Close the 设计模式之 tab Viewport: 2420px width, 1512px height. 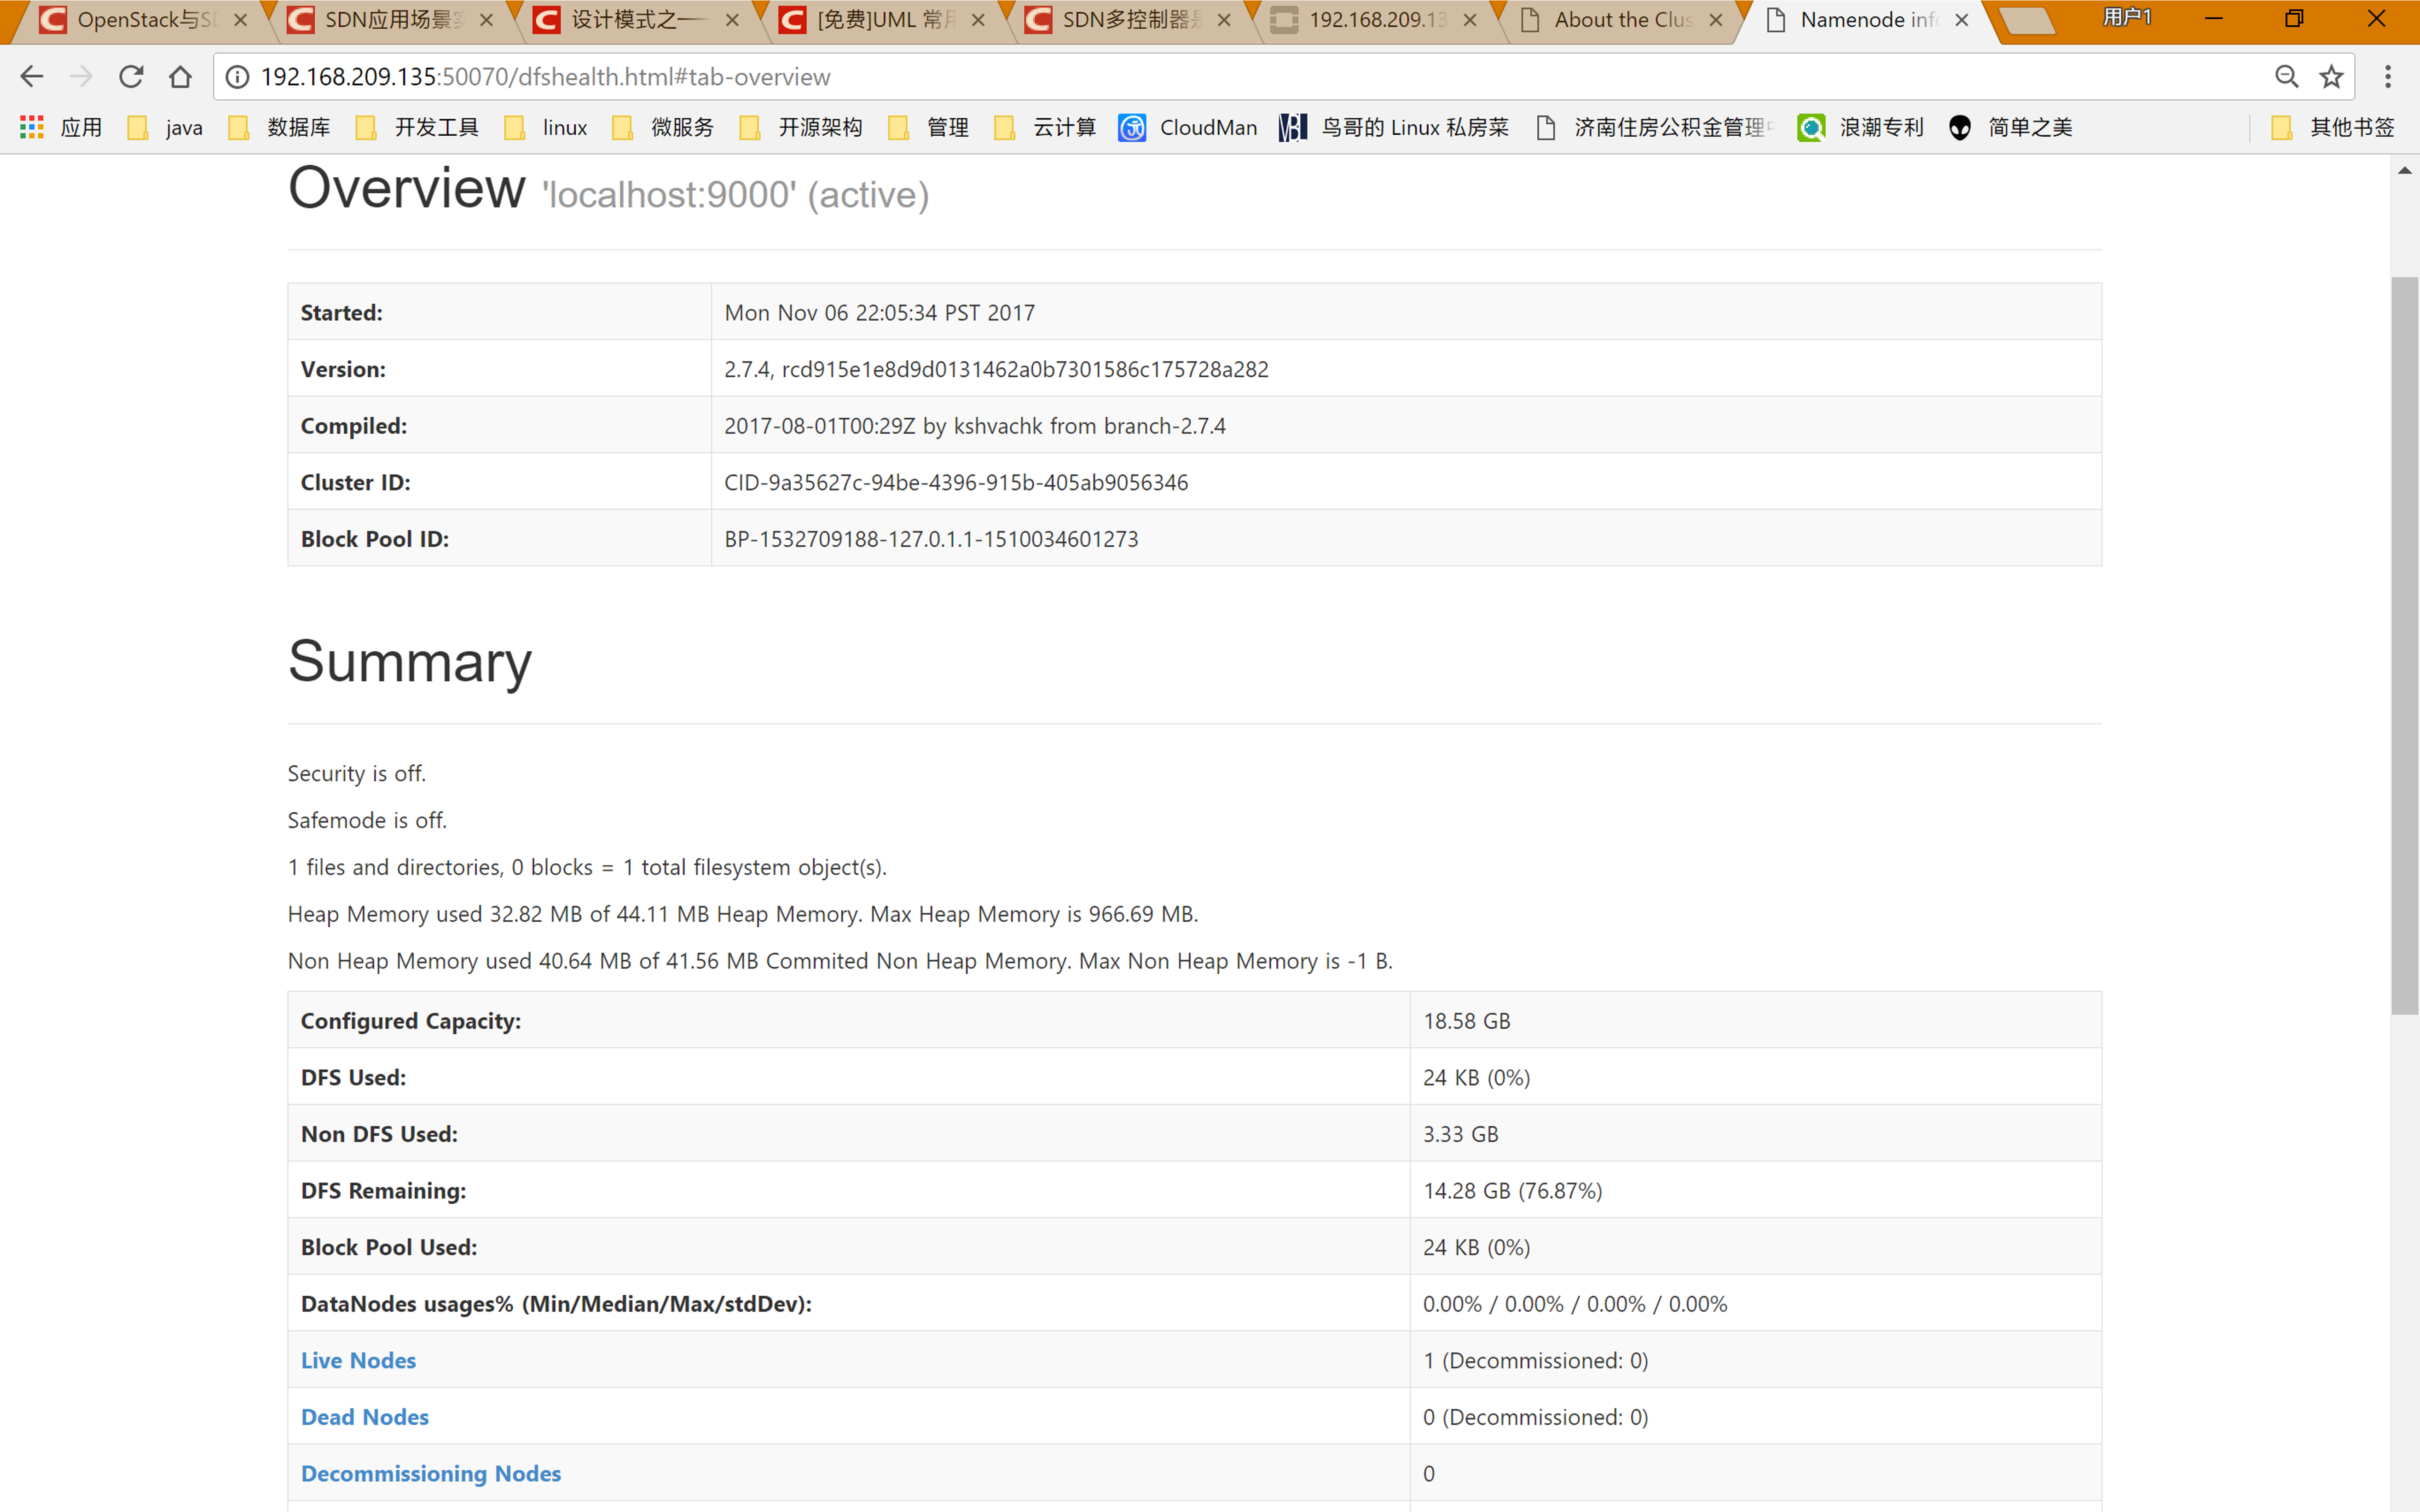click(x=732, y=20)
